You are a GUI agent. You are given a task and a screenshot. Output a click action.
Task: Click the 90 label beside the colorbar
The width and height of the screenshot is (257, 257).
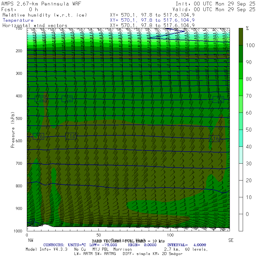248,62
